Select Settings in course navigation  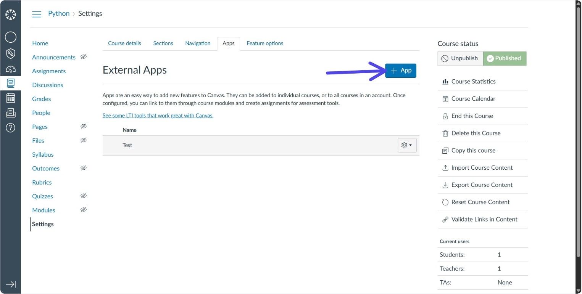click(x=43, y=224)
